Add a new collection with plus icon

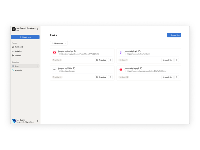38,62
